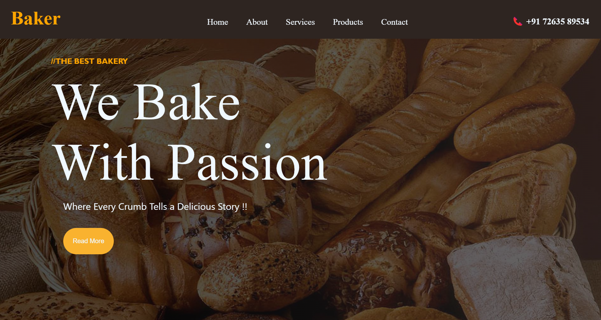
Task: Click the With Passion heading text
Action: pos(190,163)
